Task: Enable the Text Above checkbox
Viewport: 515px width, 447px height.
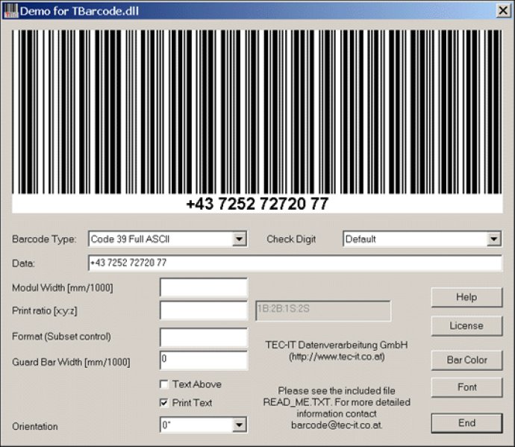Action: (163, 384)
